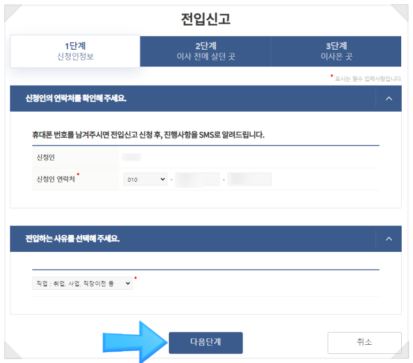Screen dimensions: 413x363
Task: Click the 취소 button
Action: 364,343
